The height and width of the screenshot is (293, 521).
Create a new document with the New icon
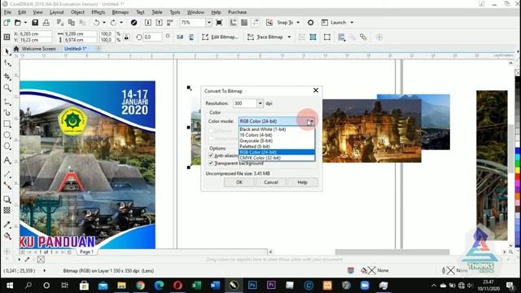pos(7,23)
